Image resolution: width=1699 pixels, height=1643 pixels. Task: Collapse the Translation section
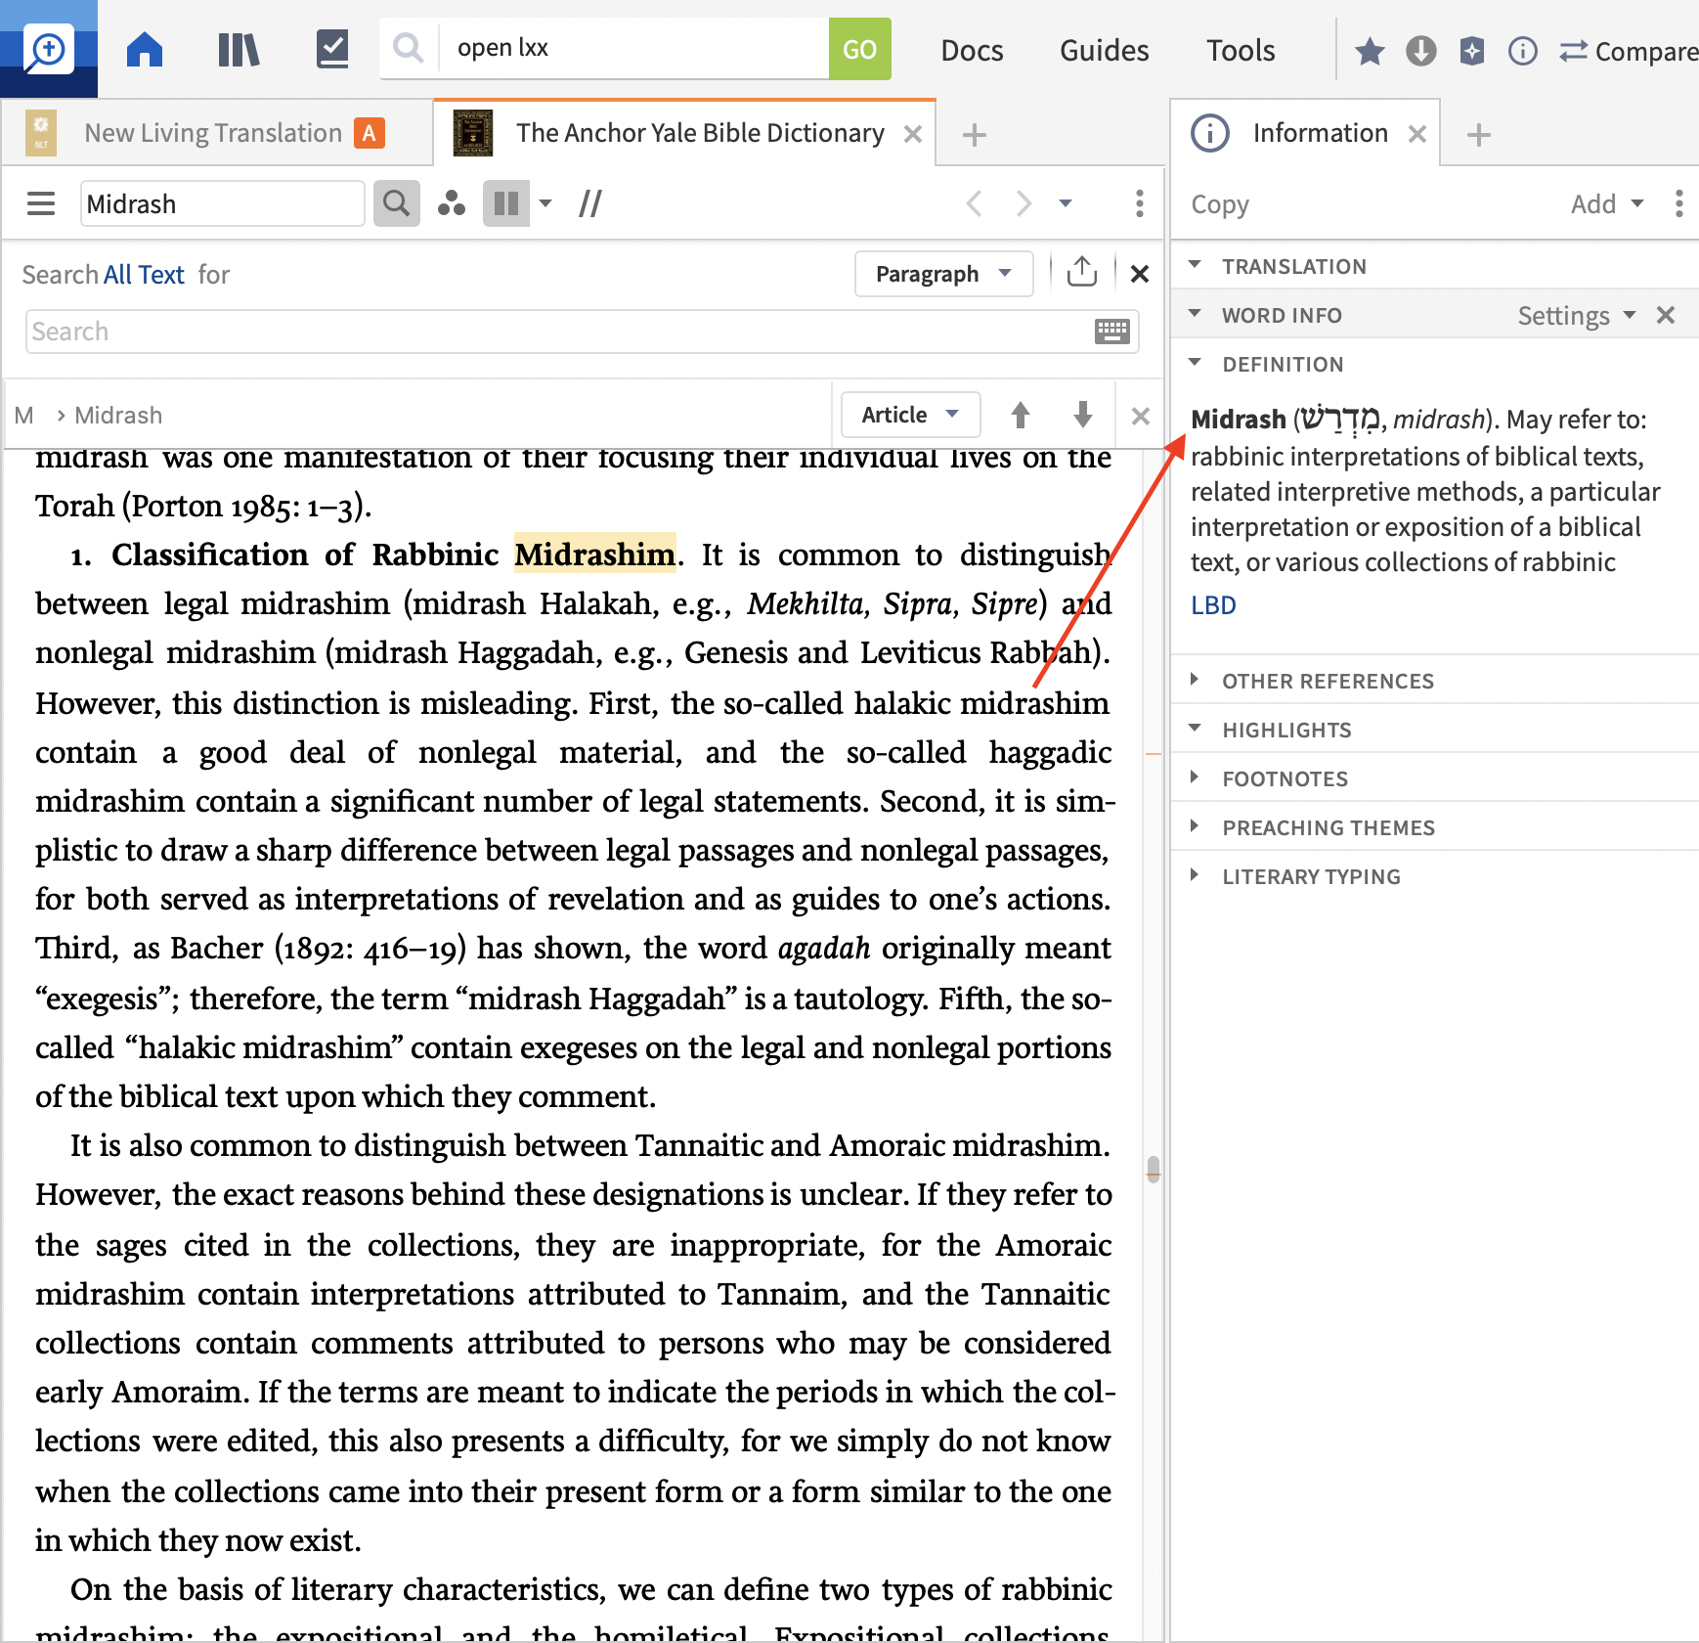click(x=1195, y=265)
